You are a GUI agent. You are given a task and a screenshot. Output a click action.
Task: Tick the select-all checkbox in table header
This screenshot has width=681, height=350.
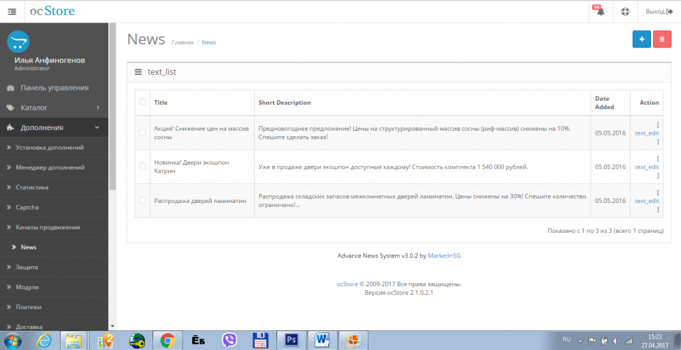tap(142, 102)
